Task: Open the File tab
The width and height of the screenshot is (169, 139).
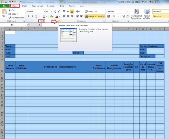Action: tap(5, 6)
